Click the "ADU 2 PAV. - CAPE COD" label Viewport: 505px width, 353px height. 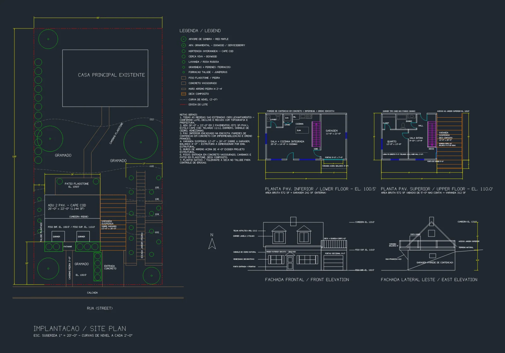pyautogui.click(x=67, y=205)
